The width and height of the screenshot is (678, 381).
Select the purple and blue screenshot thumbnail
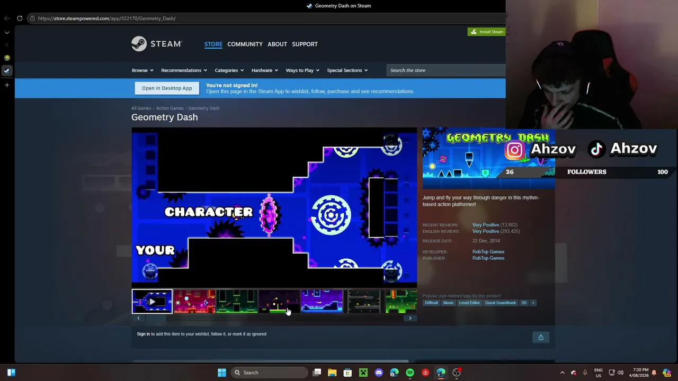point(322,302)
